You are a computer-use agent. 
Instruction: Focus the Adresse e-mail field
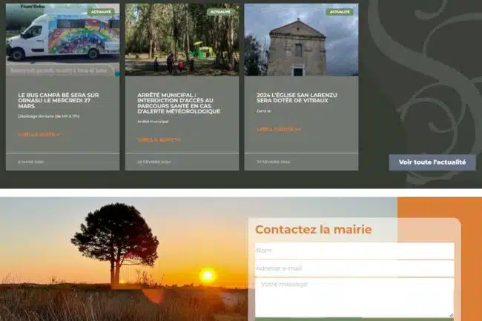tap(354, 268)
